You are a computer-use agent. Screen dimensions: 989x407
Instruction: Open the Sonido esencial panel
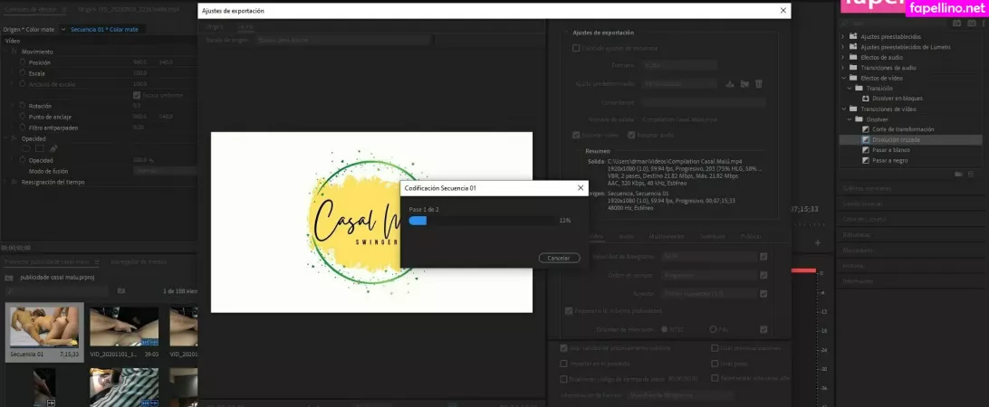[x=862, y=204]
